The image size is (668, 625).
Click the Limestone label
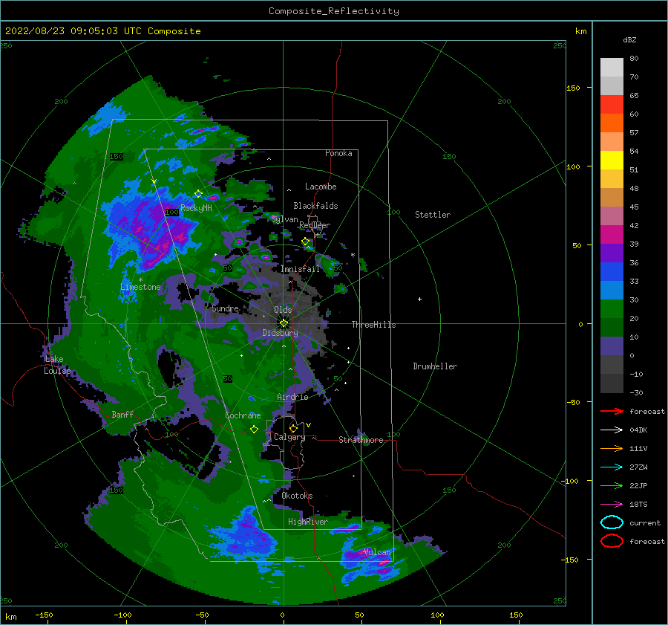tap(140, 287)
